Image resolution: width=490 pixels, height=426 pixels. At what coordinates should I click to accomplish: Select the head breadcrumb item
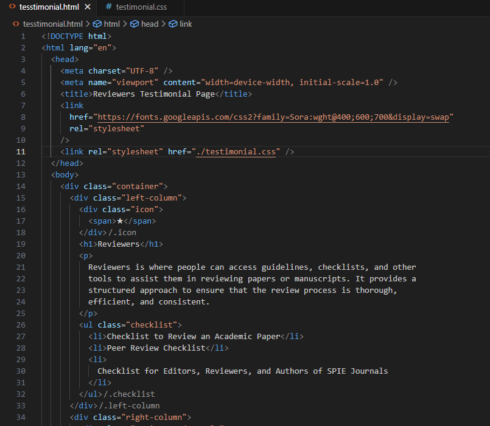150,24
